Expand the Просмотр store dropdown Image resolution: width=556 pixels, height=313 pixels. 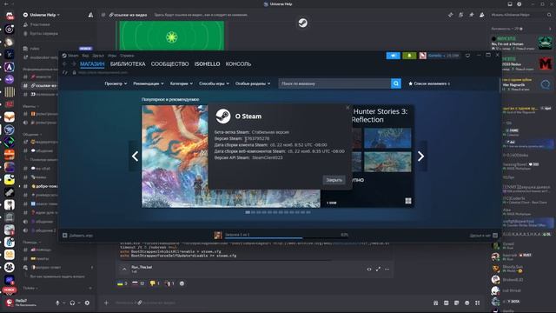(116, 83)
